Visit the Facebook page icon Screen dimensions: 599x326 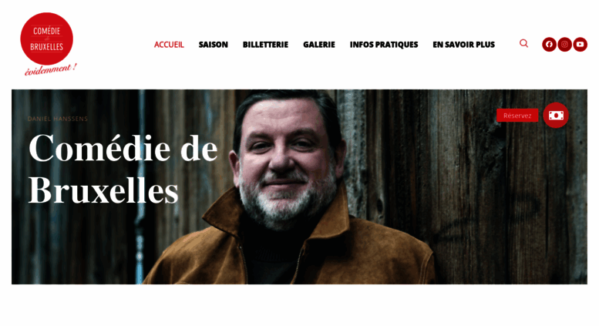click(x=549, y=44)
